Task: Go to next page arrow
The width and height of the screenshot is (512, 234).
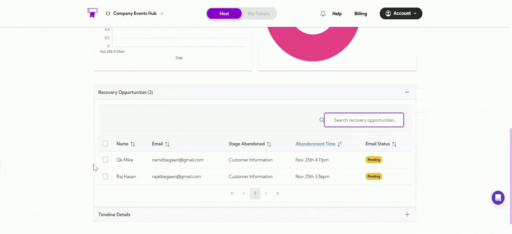Action: tap(266, 193)
